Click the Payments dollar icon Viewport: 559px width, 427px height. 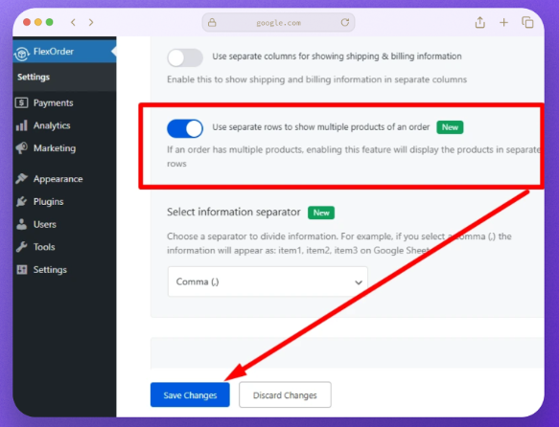click(22, 102)
